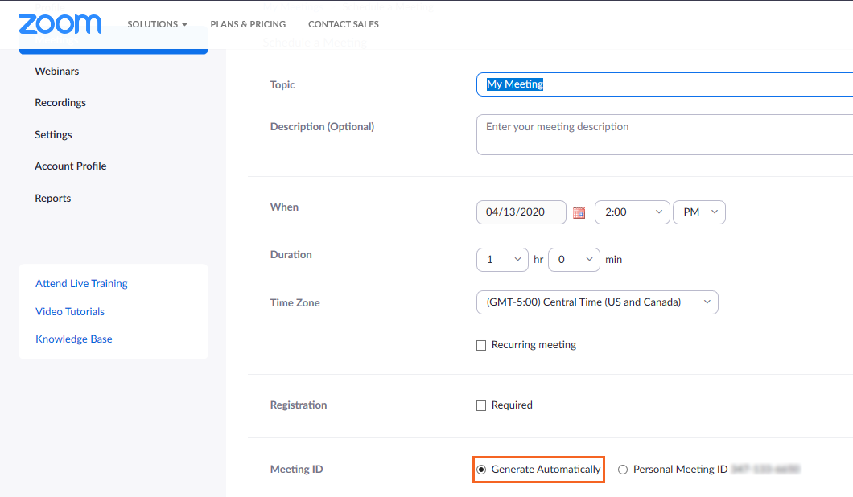The image size is (853, 497).
Task: Open the calendar date picker icon
Action: (x=579, y=213)
